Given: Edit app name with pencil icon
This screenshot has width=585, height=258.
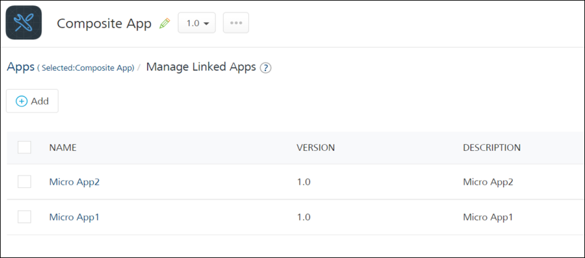Looking at the screenshot, I should tap(164, 23).
